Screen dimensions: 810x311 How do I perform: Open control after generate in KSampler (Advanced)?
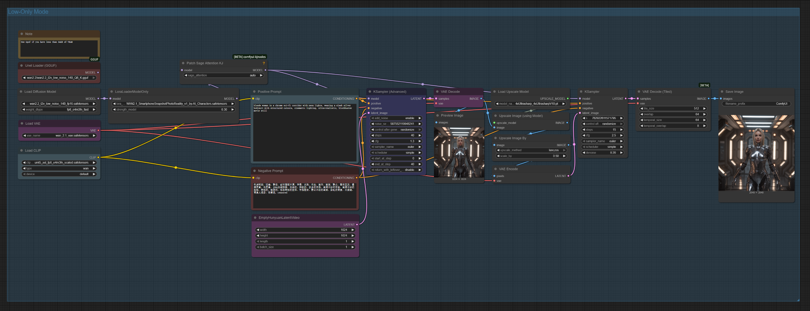(396, 130)
